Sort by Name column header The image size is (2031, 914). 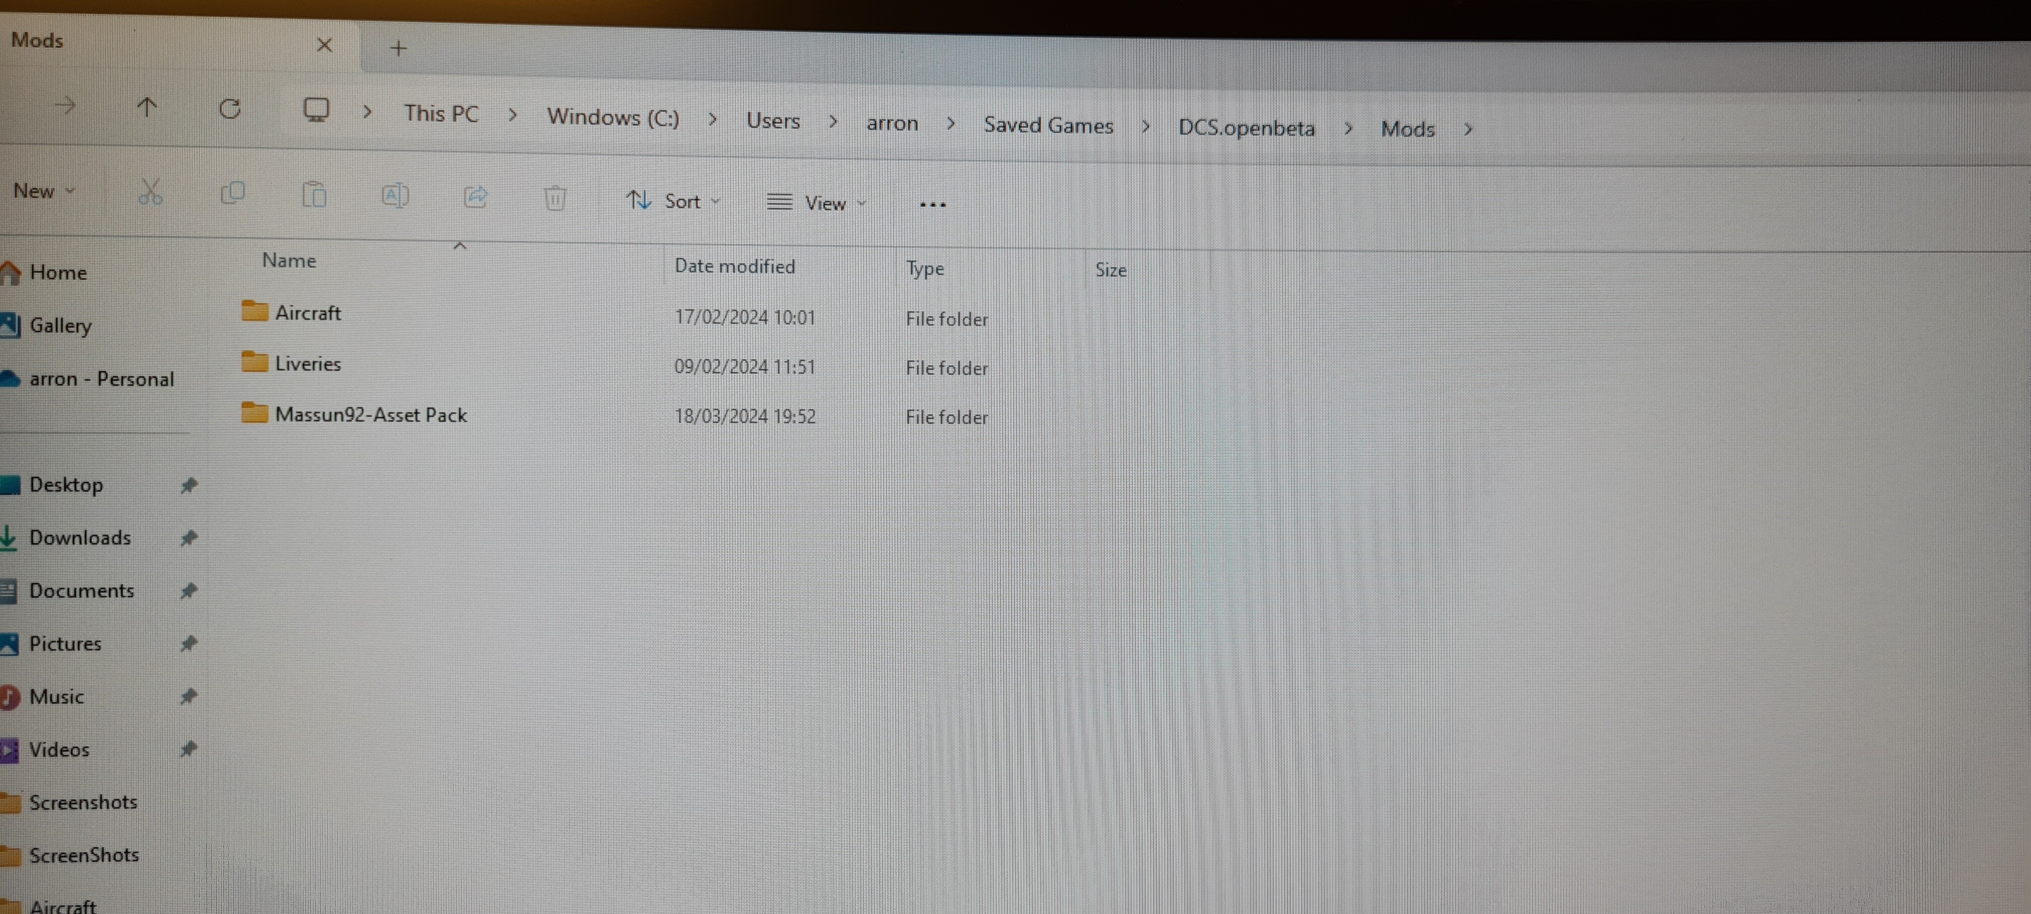[289, 260]
